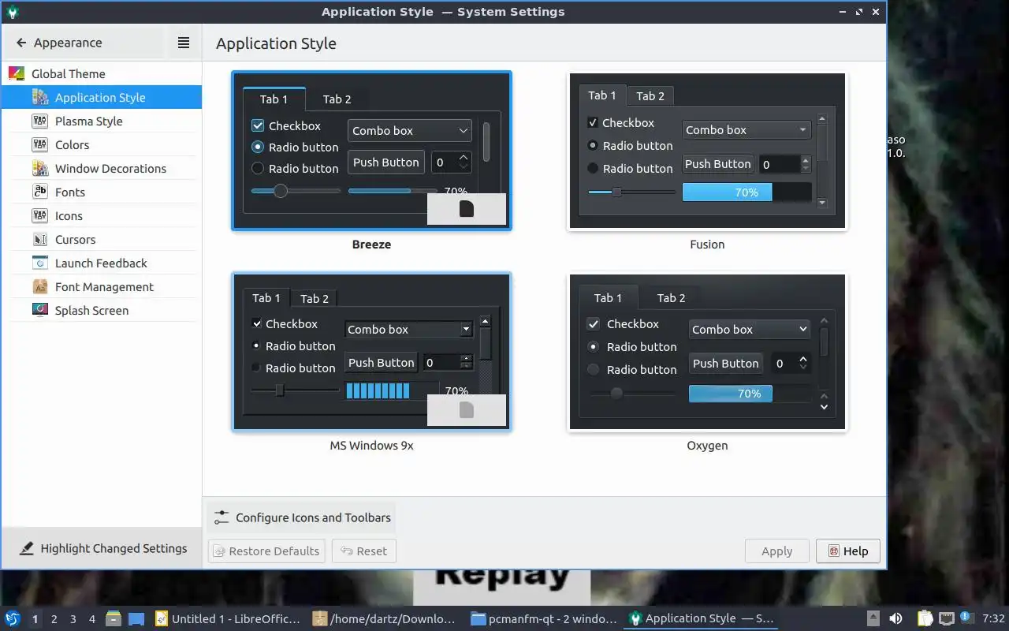Open the hamburger menu in sidebar header
This screenshot has height=631, width=1009.
point(184,43)
